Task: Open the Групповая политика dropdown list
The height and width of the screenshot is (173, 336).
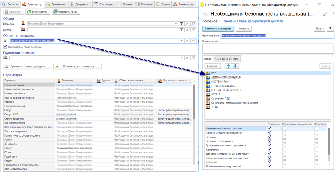Action: point(182,58)
